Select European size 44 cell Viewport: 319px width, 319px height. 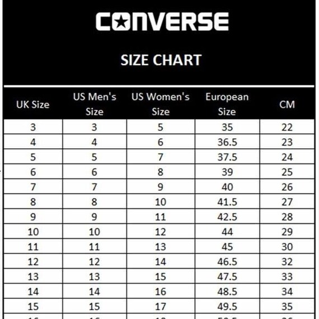pos(227,232)
